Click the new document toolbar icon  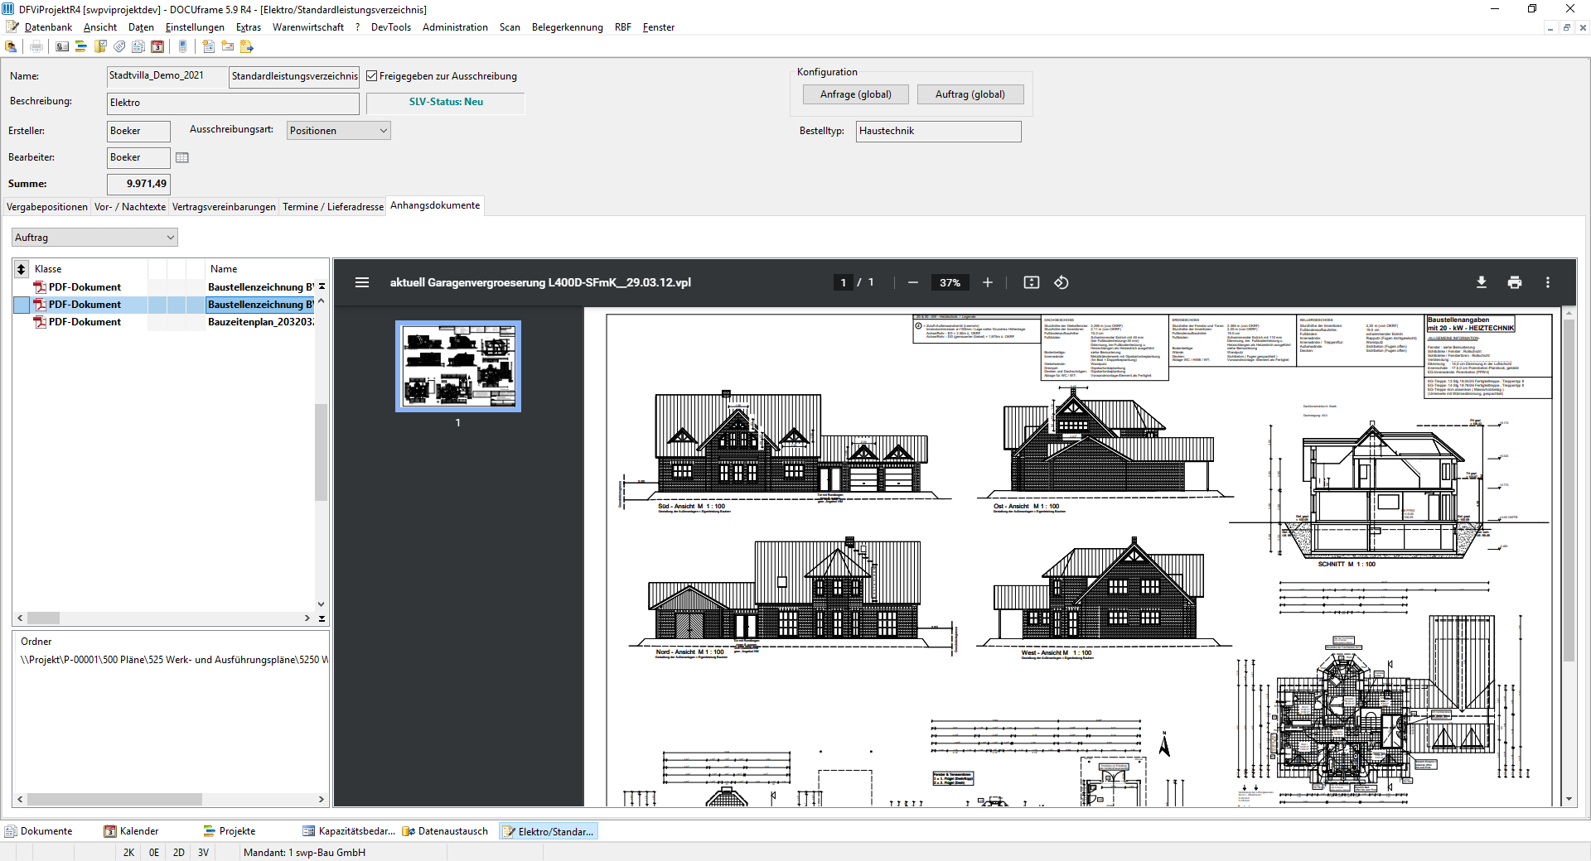click(x=209, y=46)
